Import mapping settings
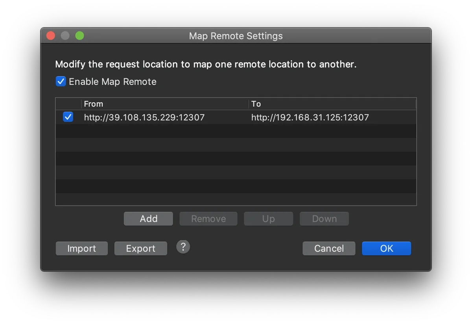Screen dimensions: 472x325 coord(81,249)
